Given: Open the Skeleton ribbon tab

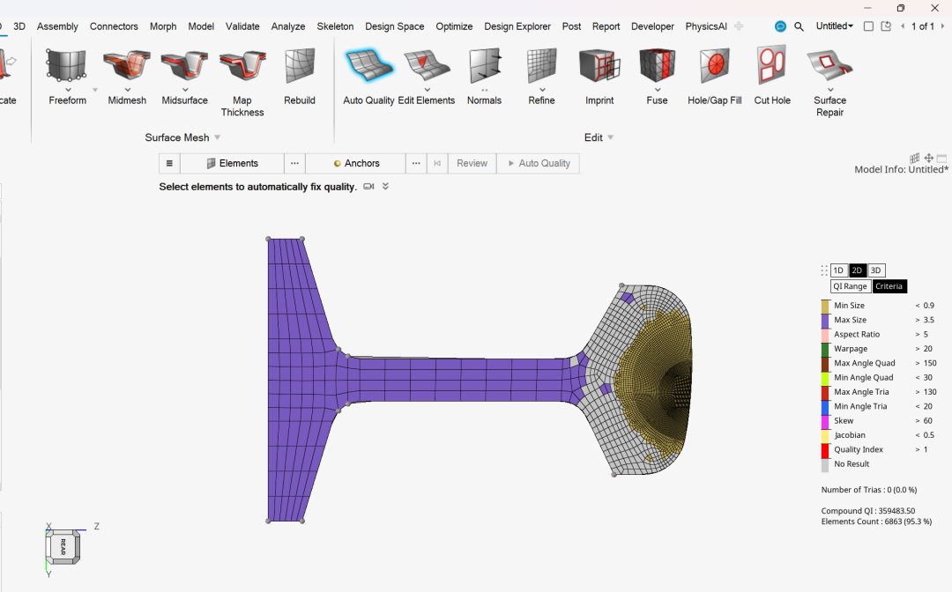Looking at the screenshot, I should (x=335, y=26).
